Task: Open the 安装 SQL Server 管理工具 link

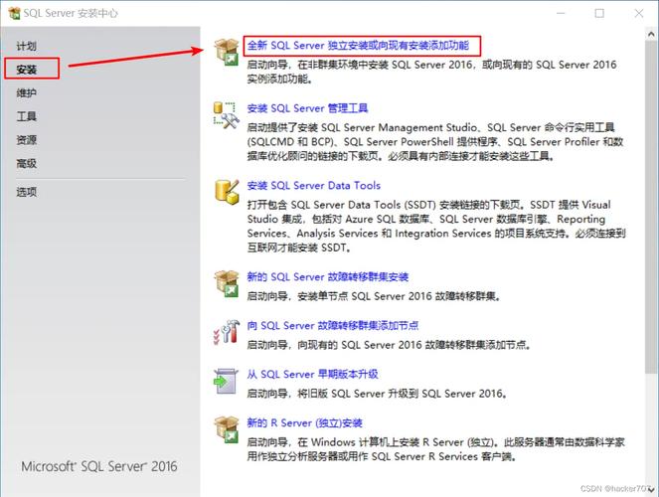Action: coord(307,108)
